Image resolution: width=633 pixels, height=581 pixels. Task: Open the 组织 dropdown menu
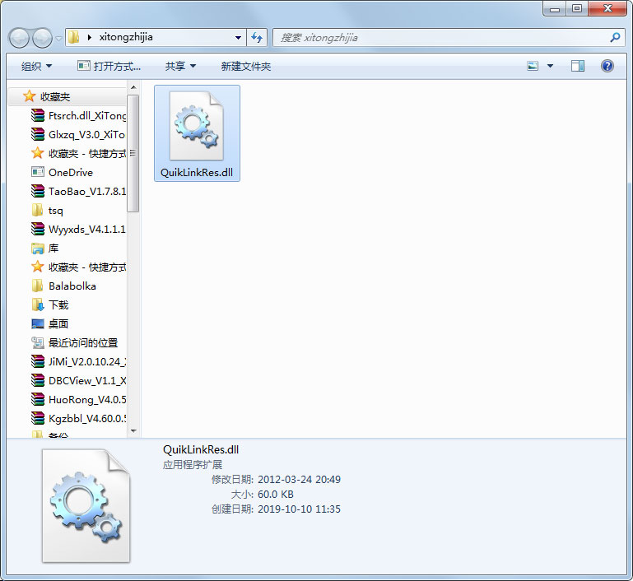click(36, 66)
